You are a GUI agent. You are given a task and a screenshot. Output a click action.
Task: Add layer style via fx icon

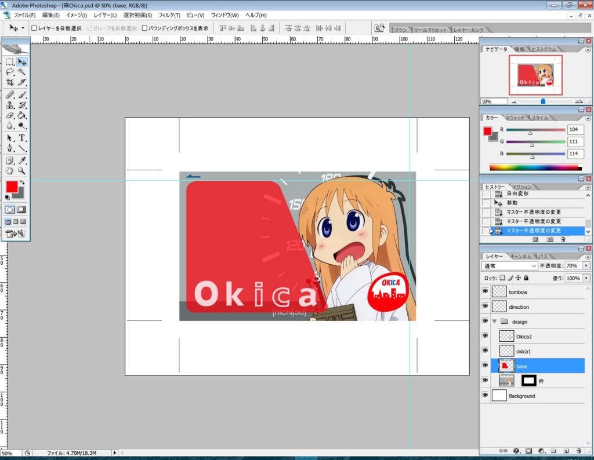point(516,451)
